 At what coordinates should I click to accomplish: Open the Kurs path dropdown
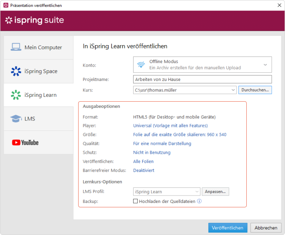tap(233, 90)
